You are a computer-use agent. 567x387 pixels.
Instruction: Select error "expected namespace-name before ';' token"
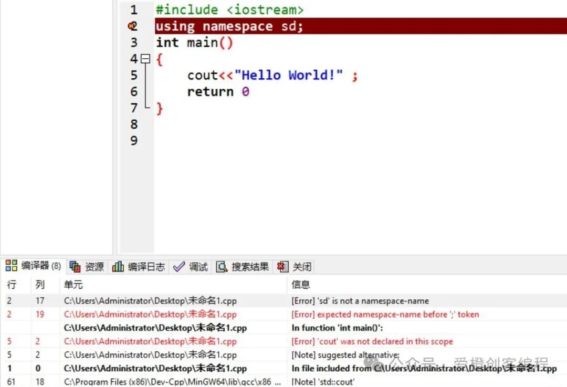tap(385, 315)
